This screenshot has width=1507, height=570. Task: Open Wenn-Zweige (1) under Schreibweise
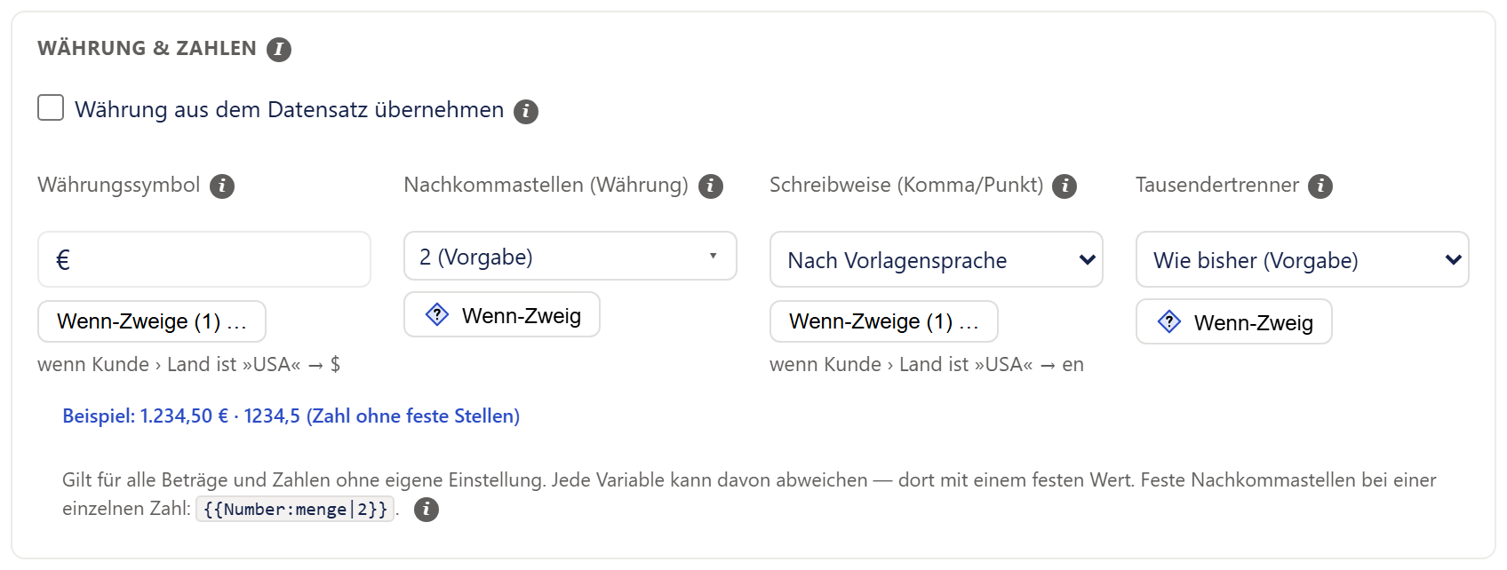point(884,321)
